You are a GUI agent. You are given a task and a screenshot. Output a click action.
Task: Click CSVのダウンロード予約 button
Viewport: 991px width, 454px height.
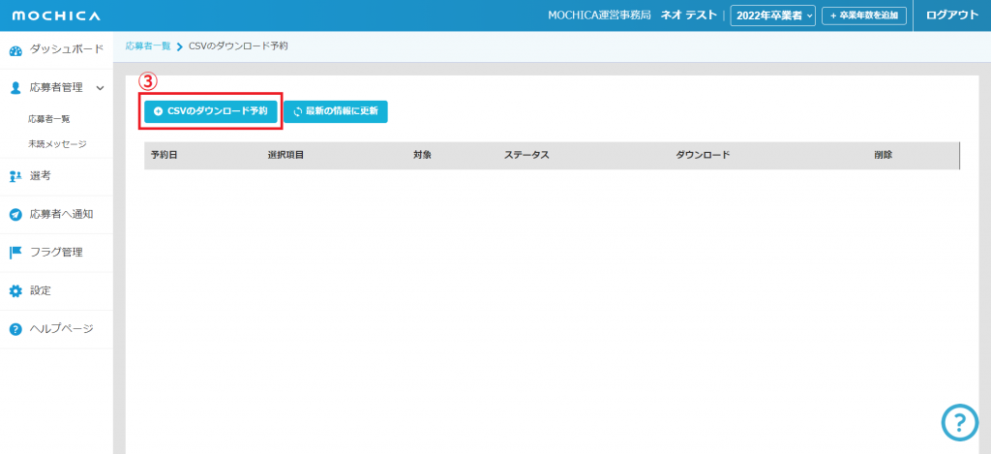click(x=210, y=111)
